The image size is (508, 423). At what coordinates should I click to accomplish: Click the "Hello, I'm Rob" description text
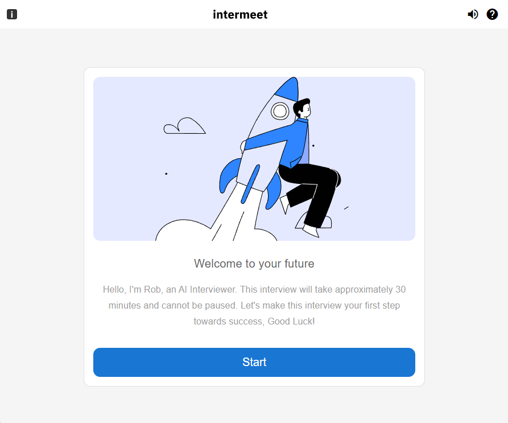[254, 305]
